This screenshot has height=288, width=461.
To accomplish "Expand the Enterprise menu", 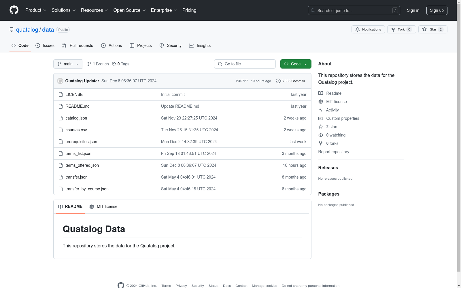I will (x=164, y=10).
